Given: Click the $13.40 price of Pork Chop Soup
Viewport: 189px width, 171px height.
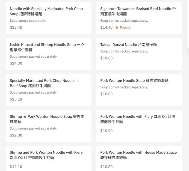Looking at the screenshot, I should pos(16,27).
